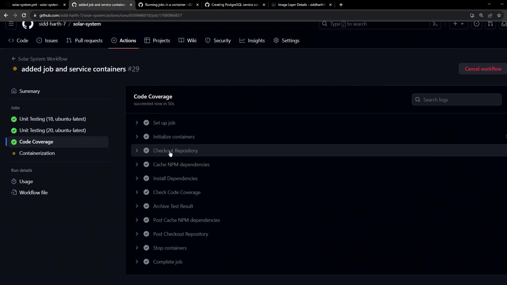Click the Cancel workflow button
The height and width of the screenshot is (285, 507).
coord(483,69)
